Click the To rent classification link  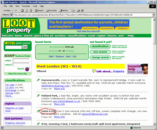[9, 87]
